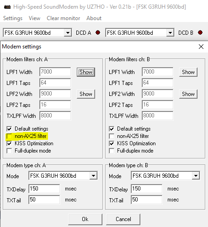Image resolution: width=208 pixels, height=227 pixels.
Task: Close the Modem settings dialog
Action: pos(201,47)
